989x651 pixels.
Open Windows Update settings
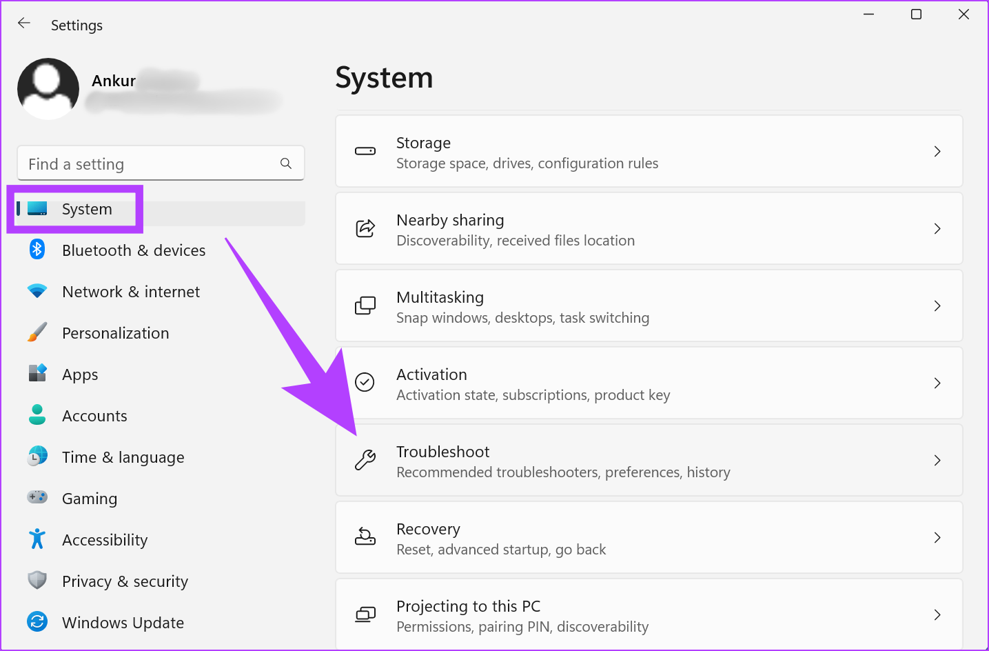123,623
